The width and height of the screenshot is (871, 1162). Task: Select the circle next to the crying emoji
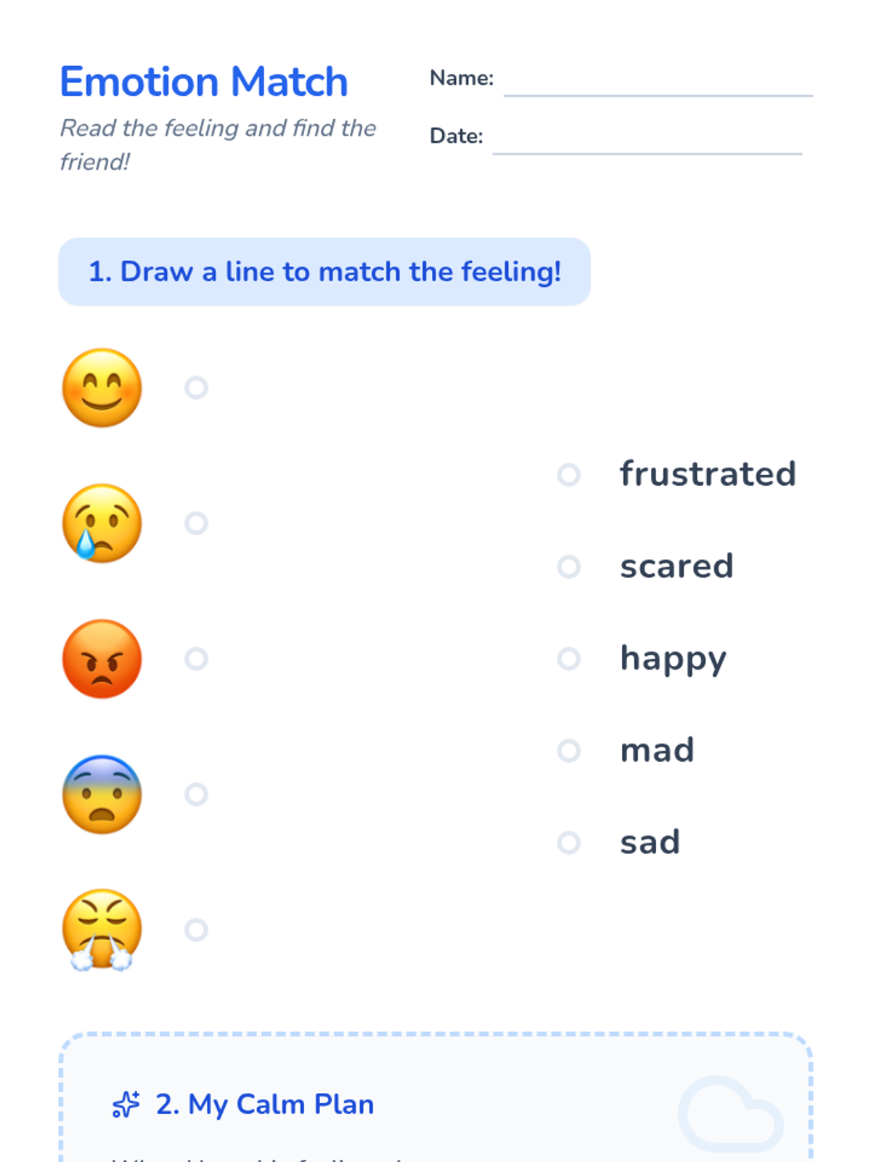tap(196, 523)
